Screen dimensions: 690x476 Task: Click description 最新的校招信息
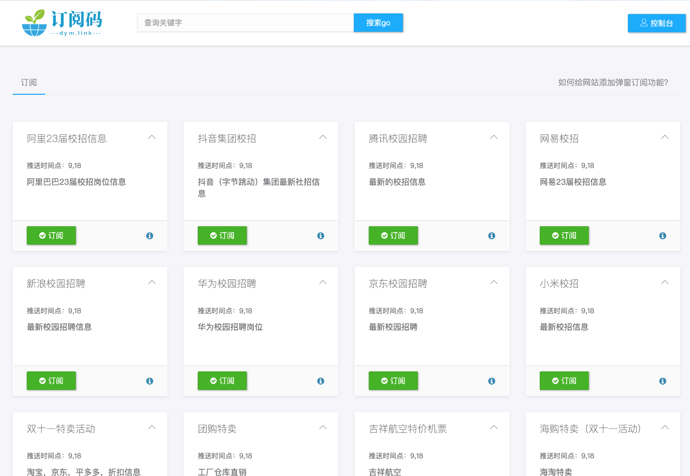(397, 182)
